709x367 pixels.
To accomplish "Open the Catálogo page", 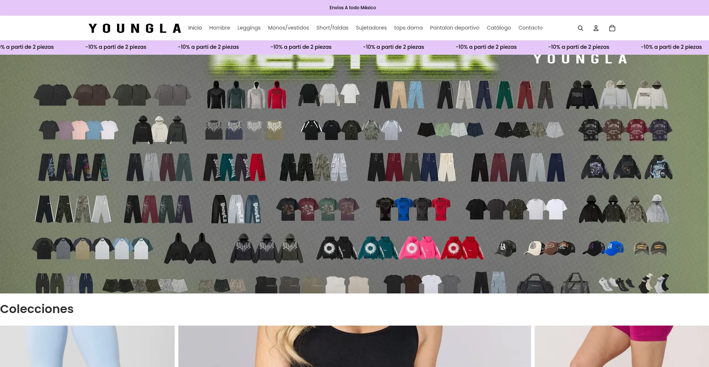I will tap(499, 28).
